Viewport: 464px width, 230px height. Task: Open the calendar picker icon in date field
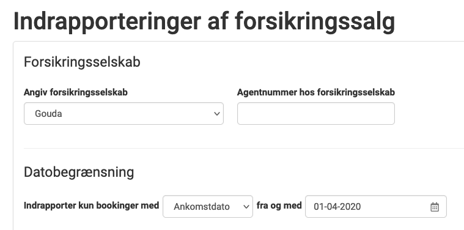[435, 207]
